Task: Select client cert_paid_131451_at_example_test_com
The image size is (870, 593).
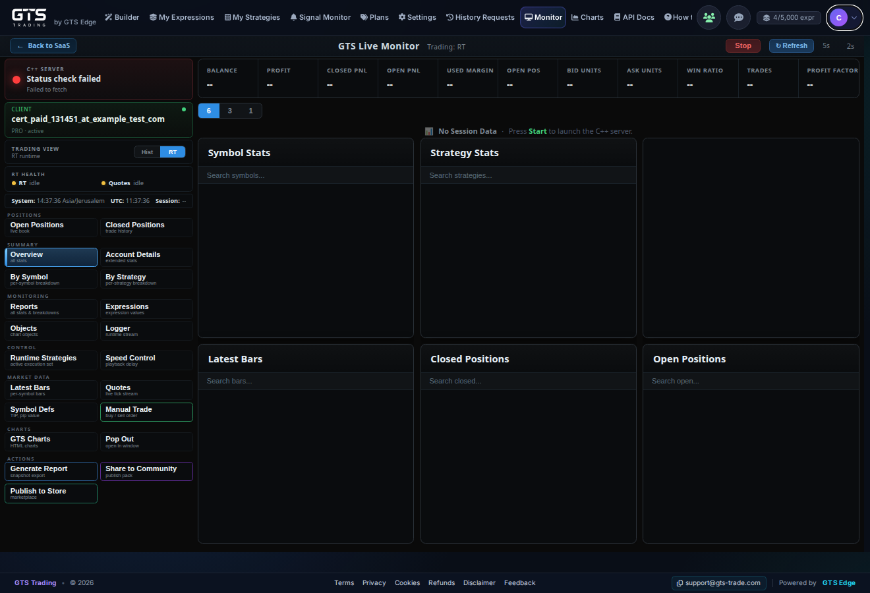Action: pos(99,120)
